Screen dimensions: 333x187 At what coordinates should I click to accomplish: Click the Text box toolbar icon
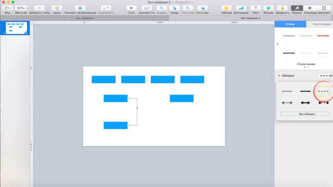(256, 8)
